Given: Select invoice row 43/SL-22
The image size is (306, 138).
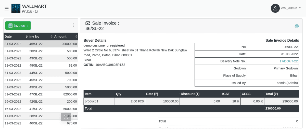Looking at the screenshot, I should pyautogui.click(x=41, y=87).
